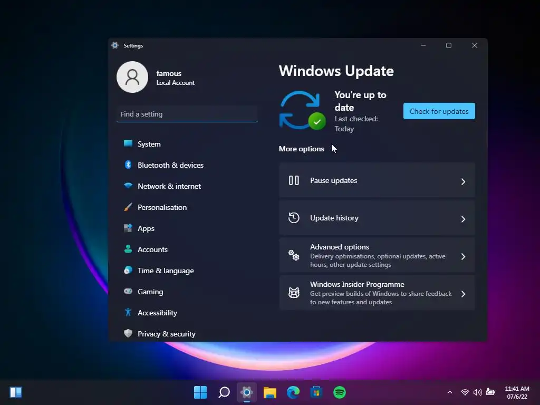Click the volume speaker tray icon

pos(477,392)
